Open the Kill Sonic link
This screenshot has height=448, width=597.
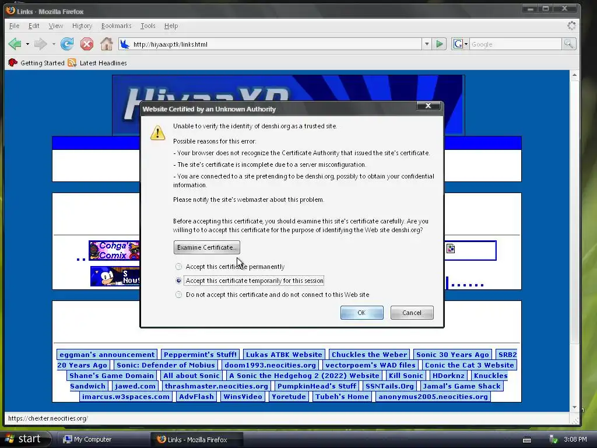(406, 376)
